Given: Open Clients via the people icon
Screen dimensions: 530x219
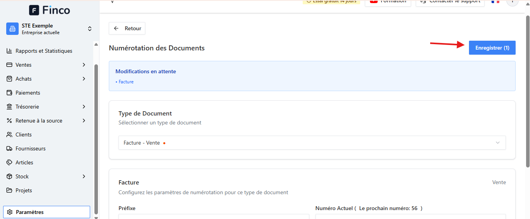Looking at the screenshot, I should click(x=9, y=135).
